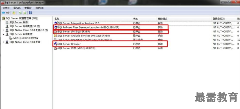
Task: Select the SQL Server 服务 tree node
Action: (x=19, y=22)
